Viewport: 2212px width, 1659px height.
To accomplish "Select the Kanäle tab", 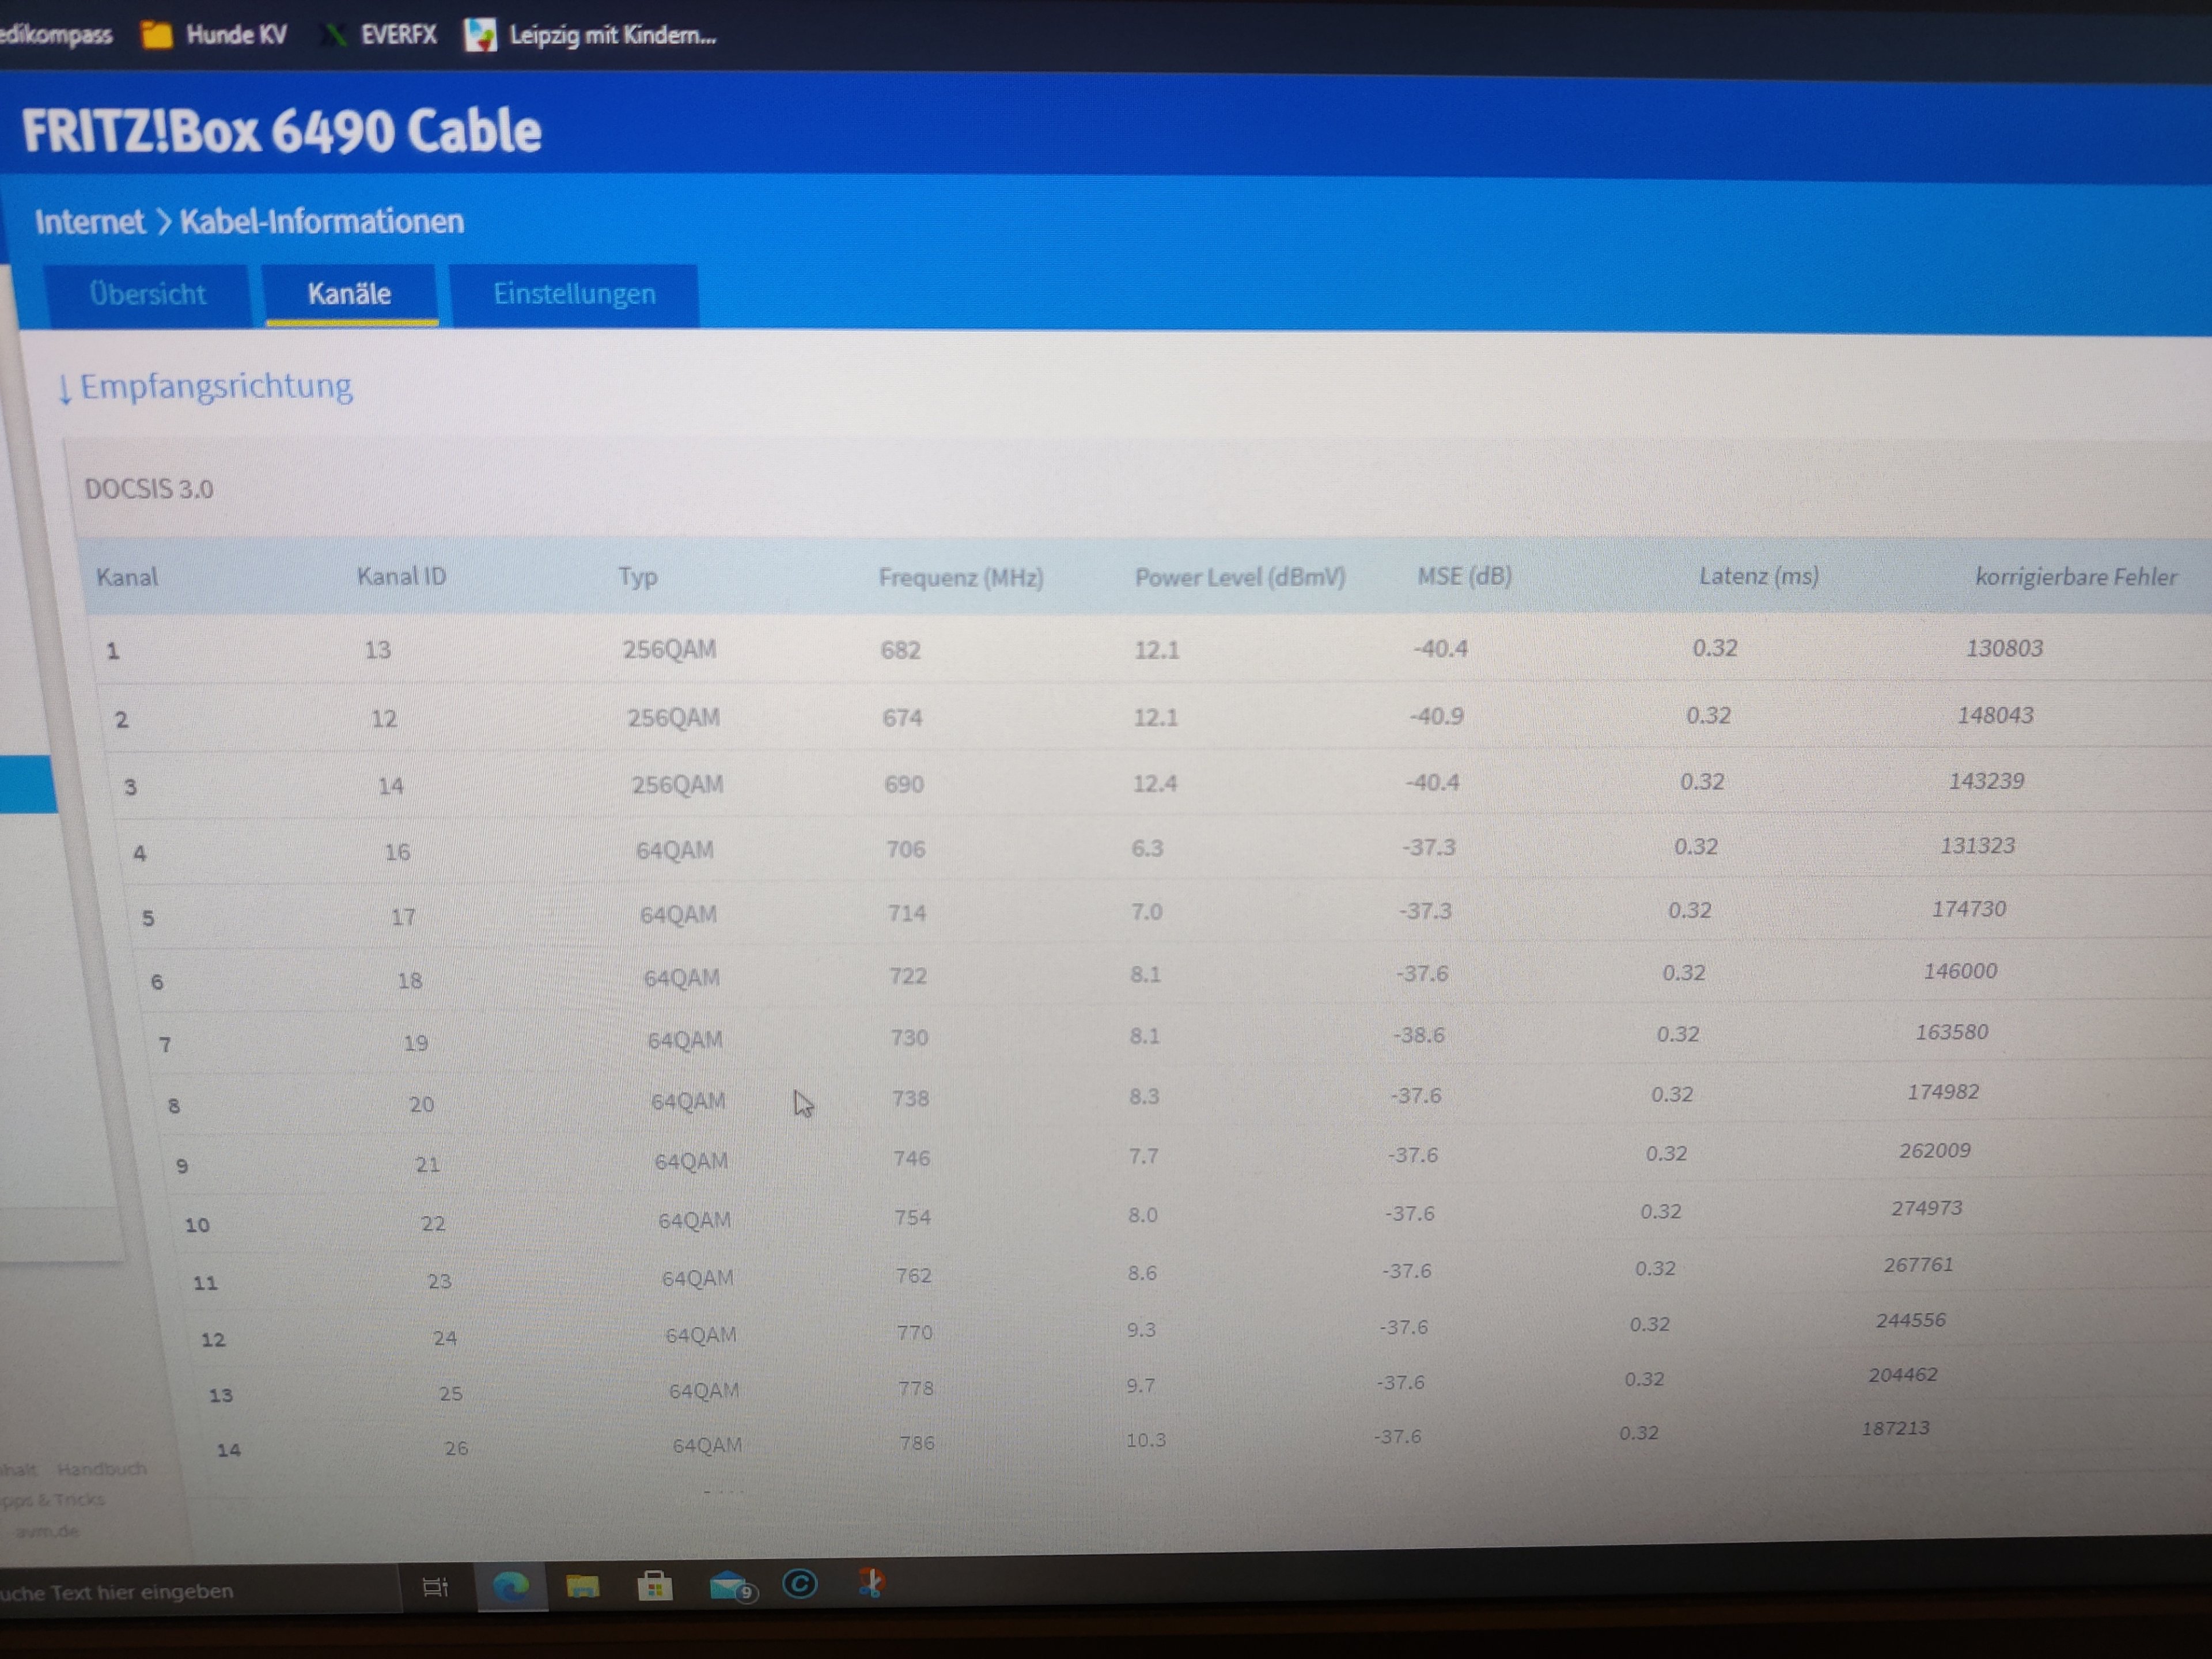I will [349, 294].
